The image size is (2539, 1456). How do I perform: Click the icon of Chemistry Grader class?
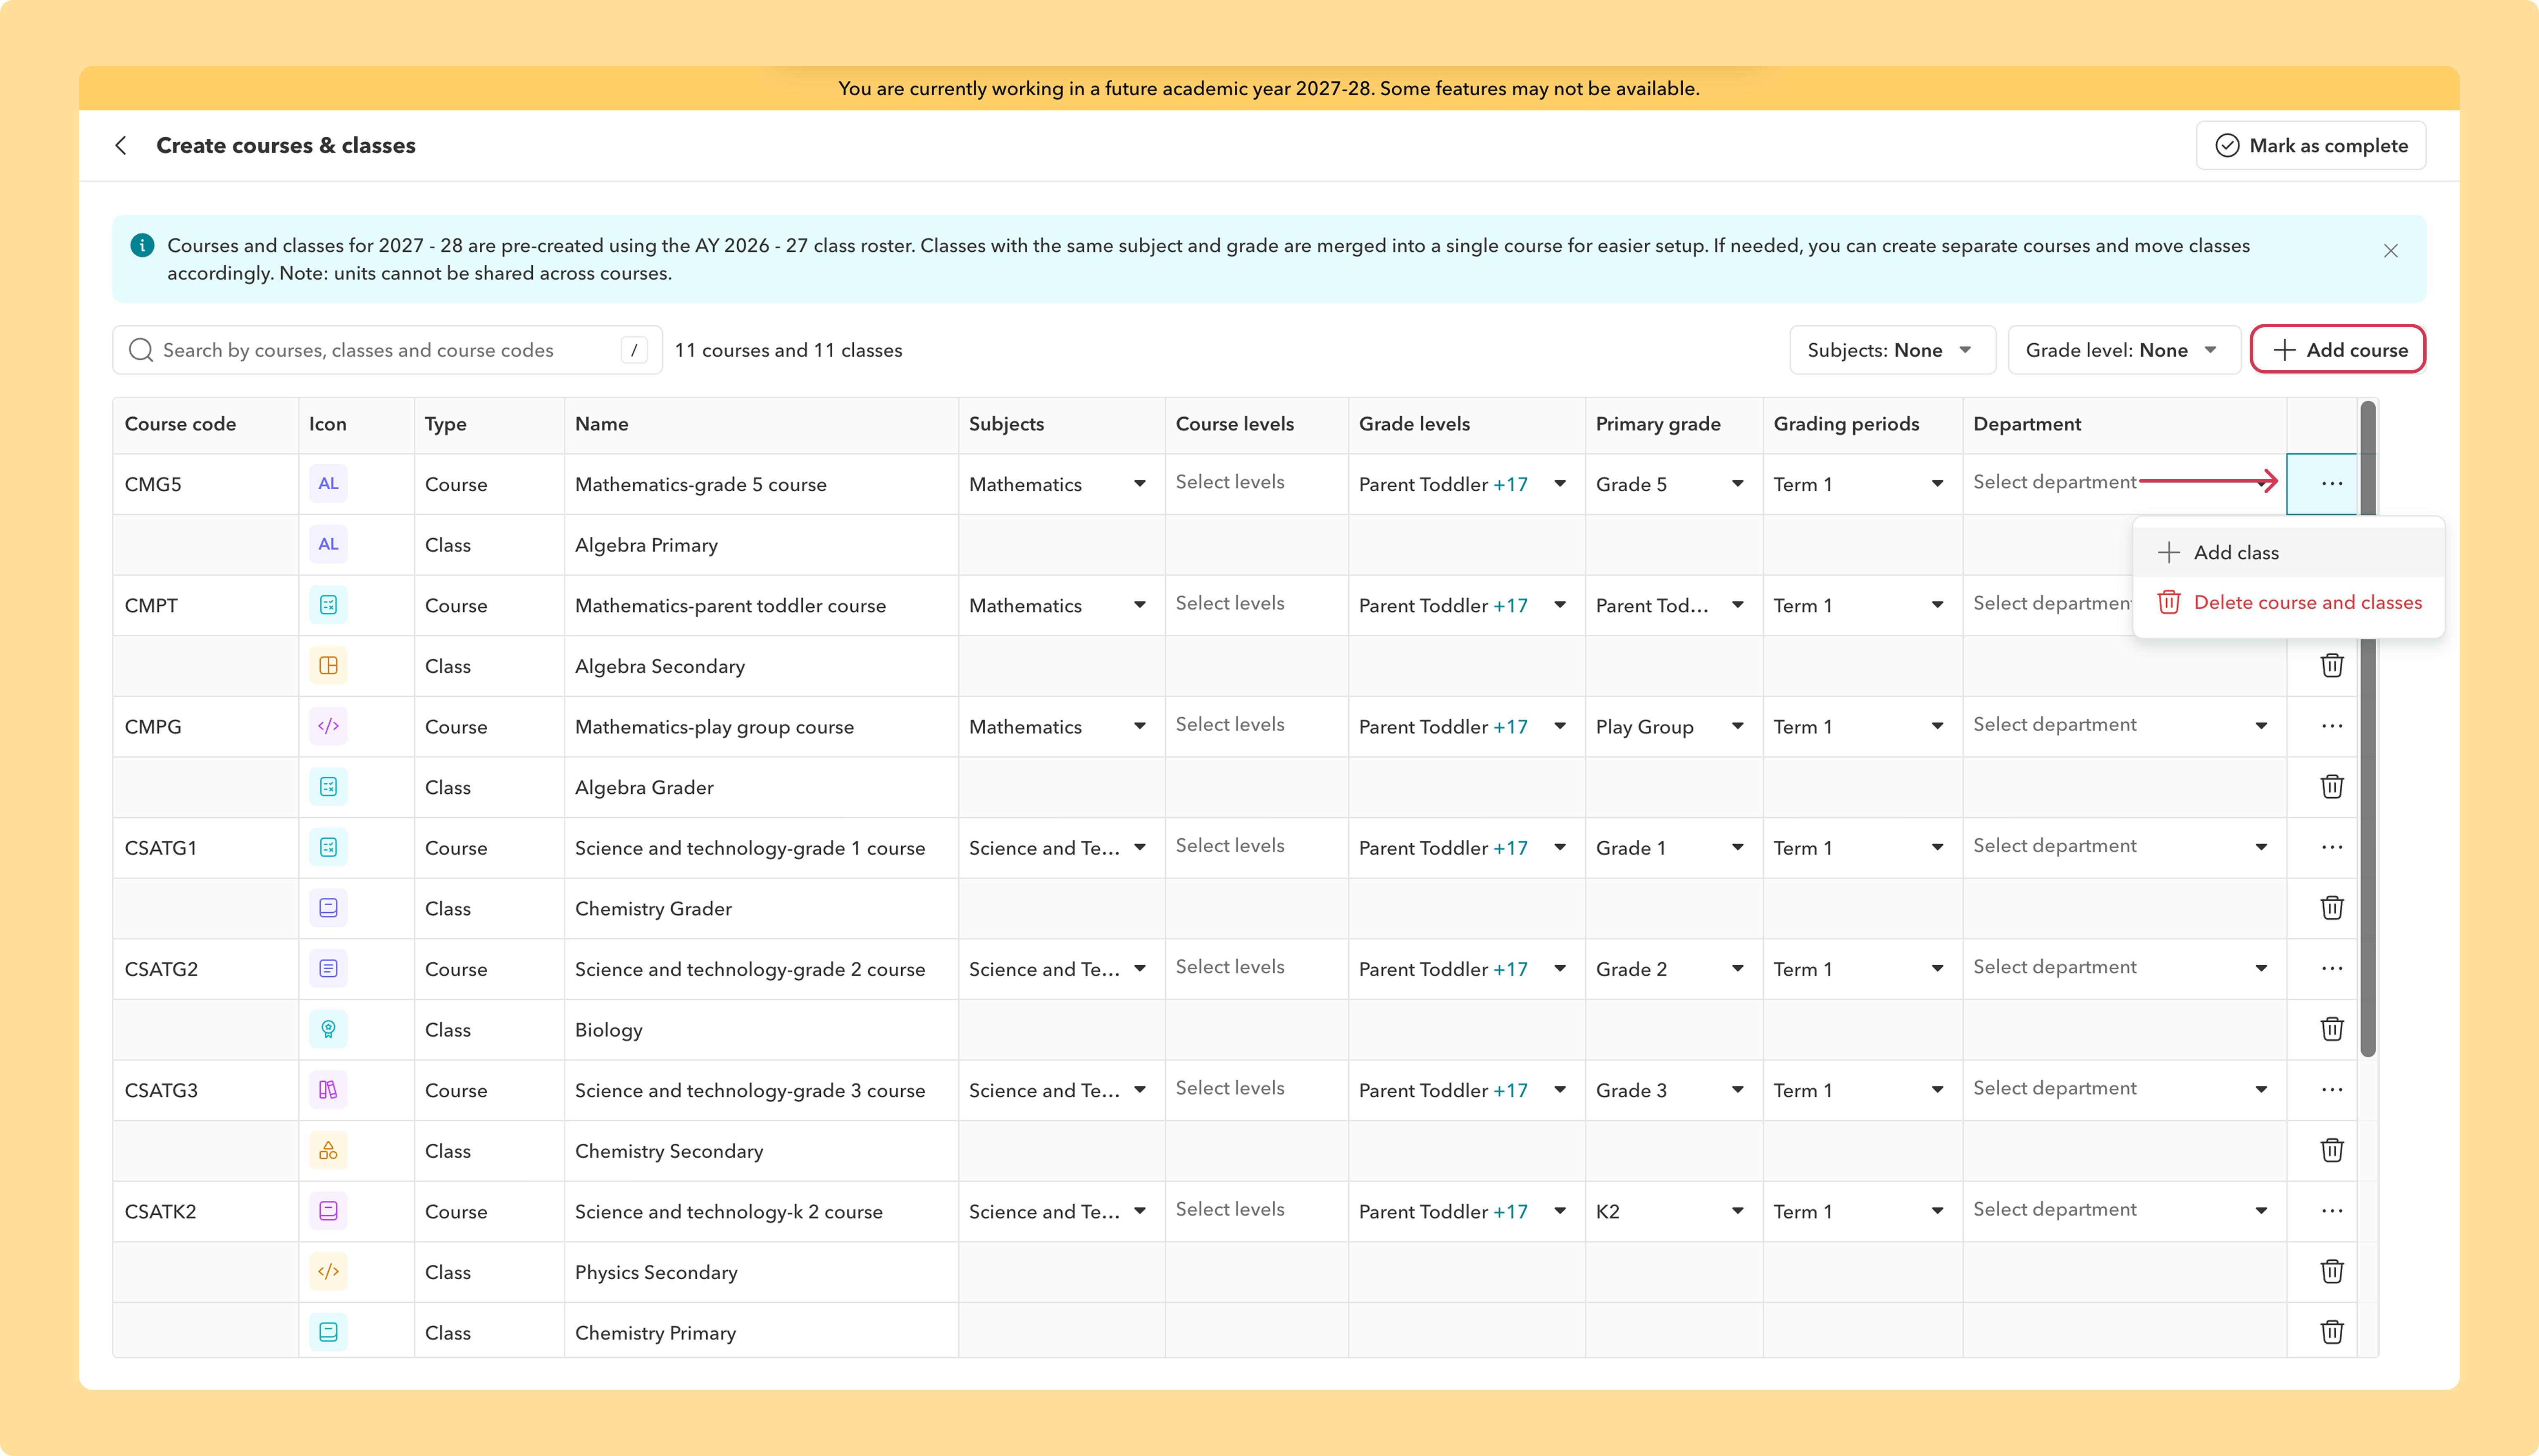tap(328, 908)
